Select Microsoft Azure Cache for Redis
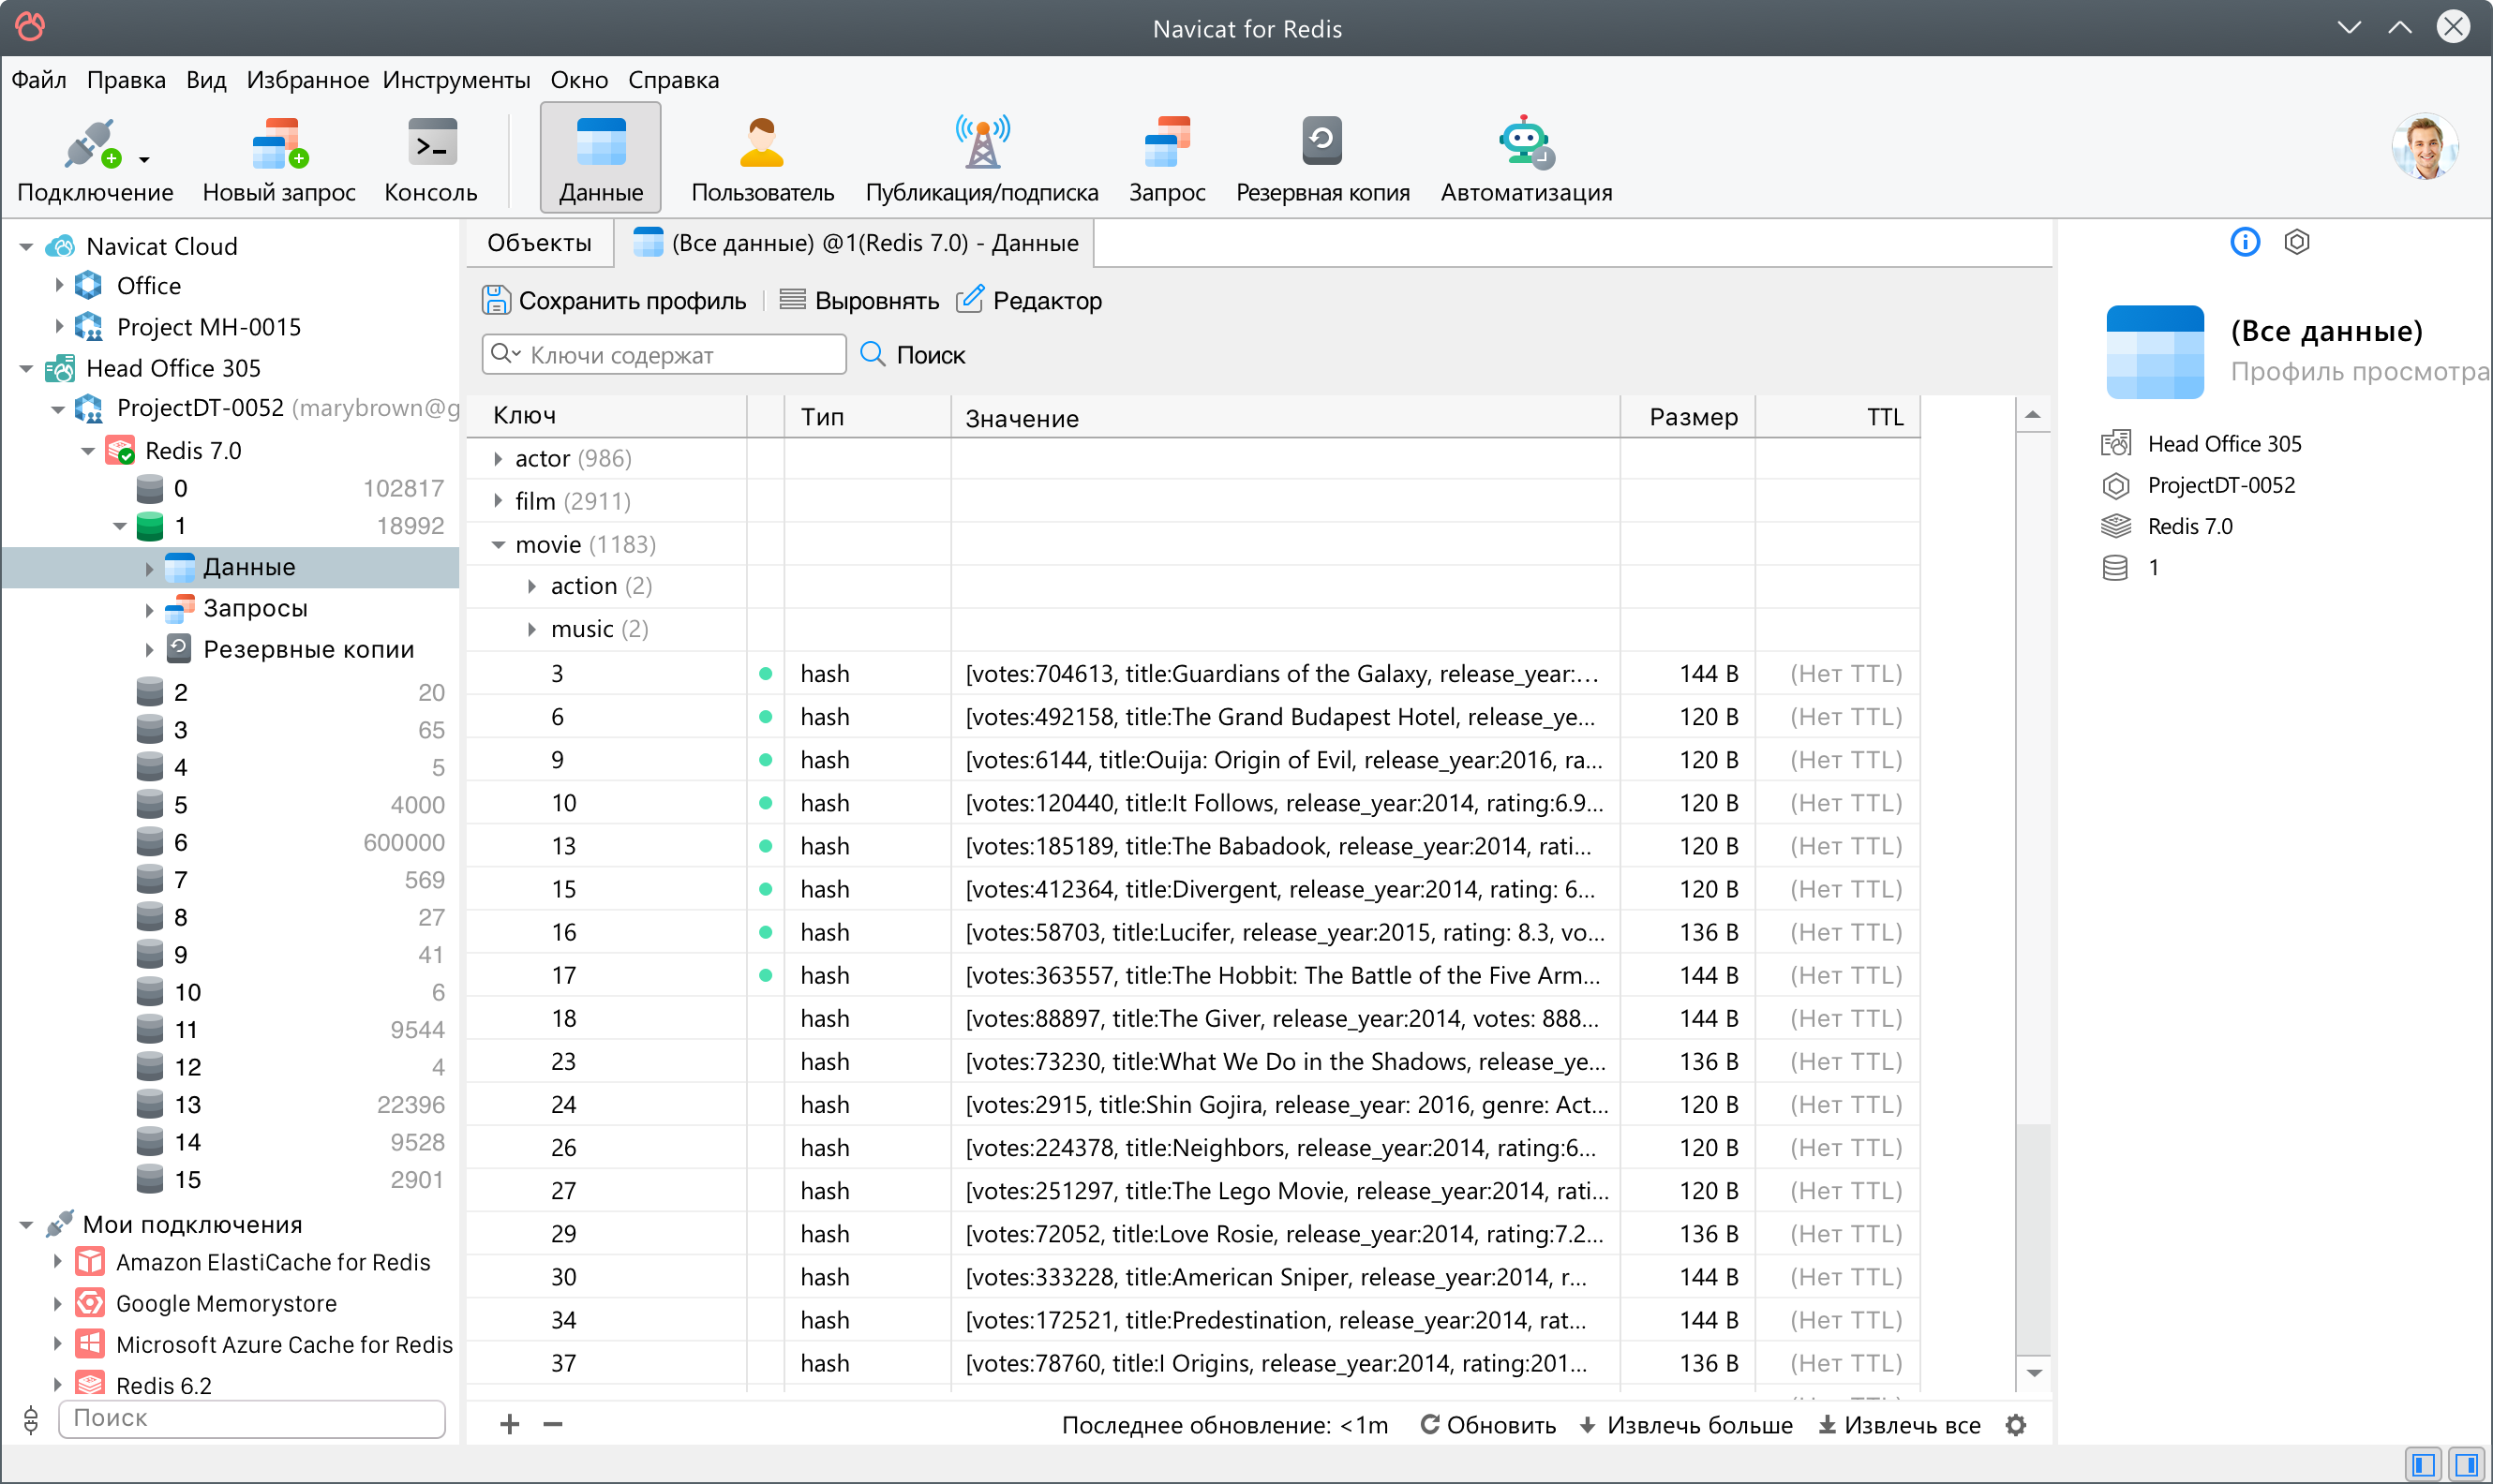 click(231, 1345)
